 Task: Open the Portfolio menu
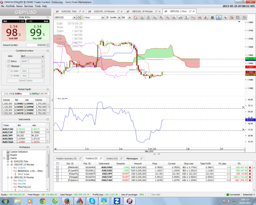(10, 6)
